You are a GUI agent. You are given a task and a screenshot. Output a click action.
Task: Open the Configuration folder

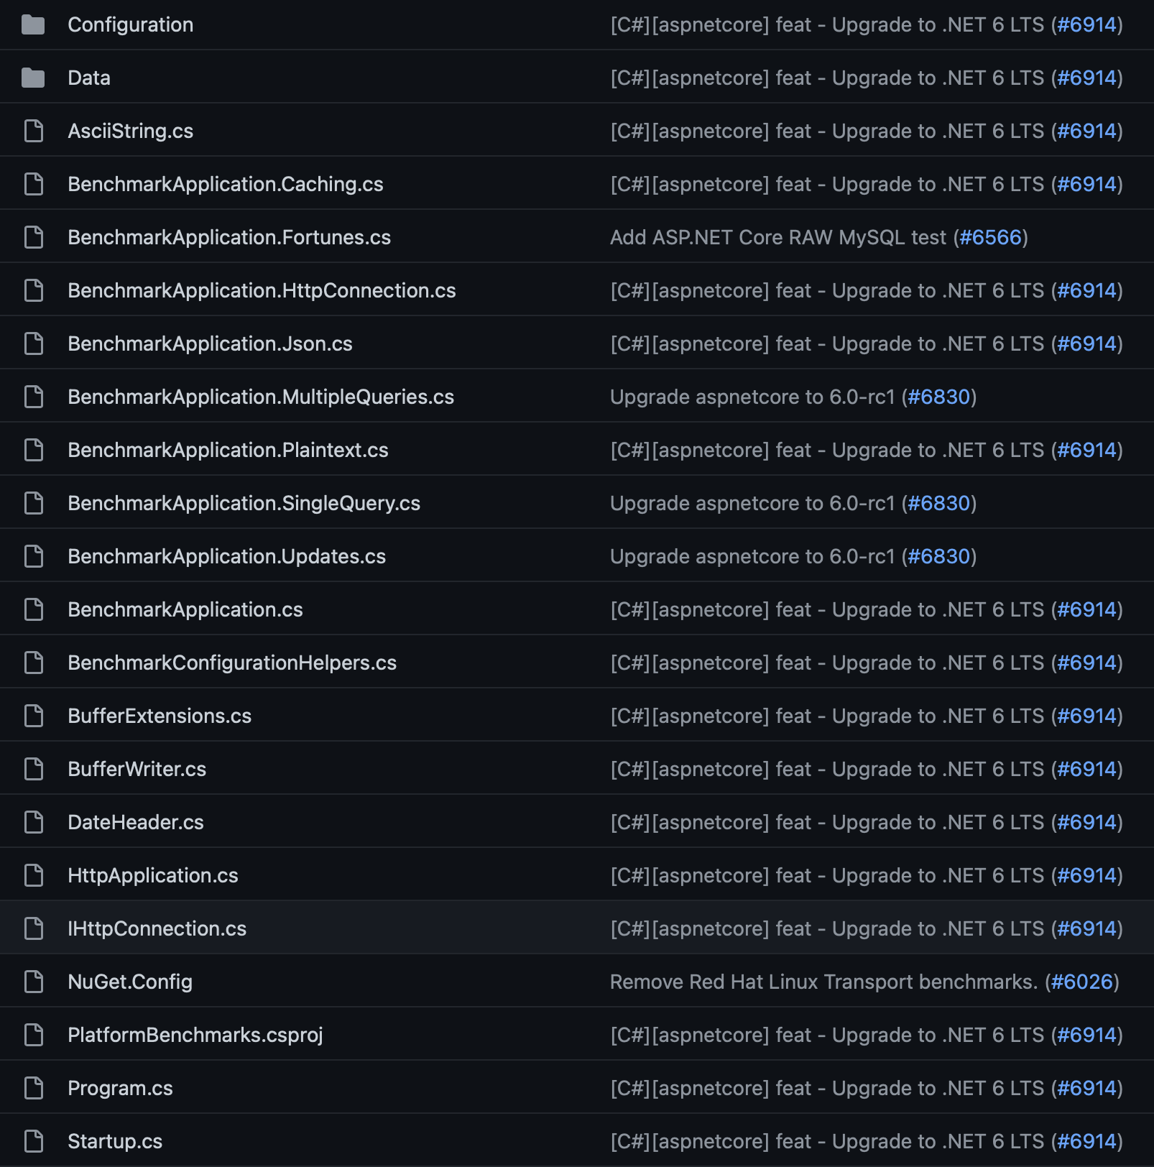point(131,25)
